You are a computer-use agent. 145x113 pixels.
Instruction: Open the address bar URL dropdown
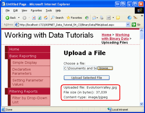[x=128, y=24]
